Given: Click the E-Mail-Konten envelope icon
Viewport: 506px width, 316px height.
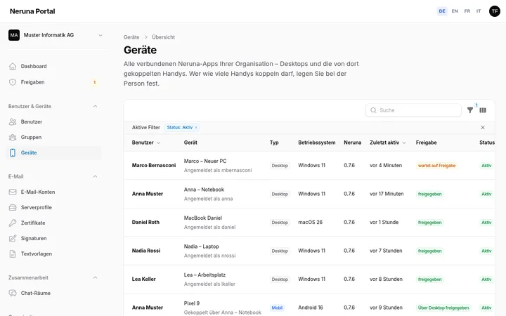Looking at the screenshot, I should pos(13,192).
